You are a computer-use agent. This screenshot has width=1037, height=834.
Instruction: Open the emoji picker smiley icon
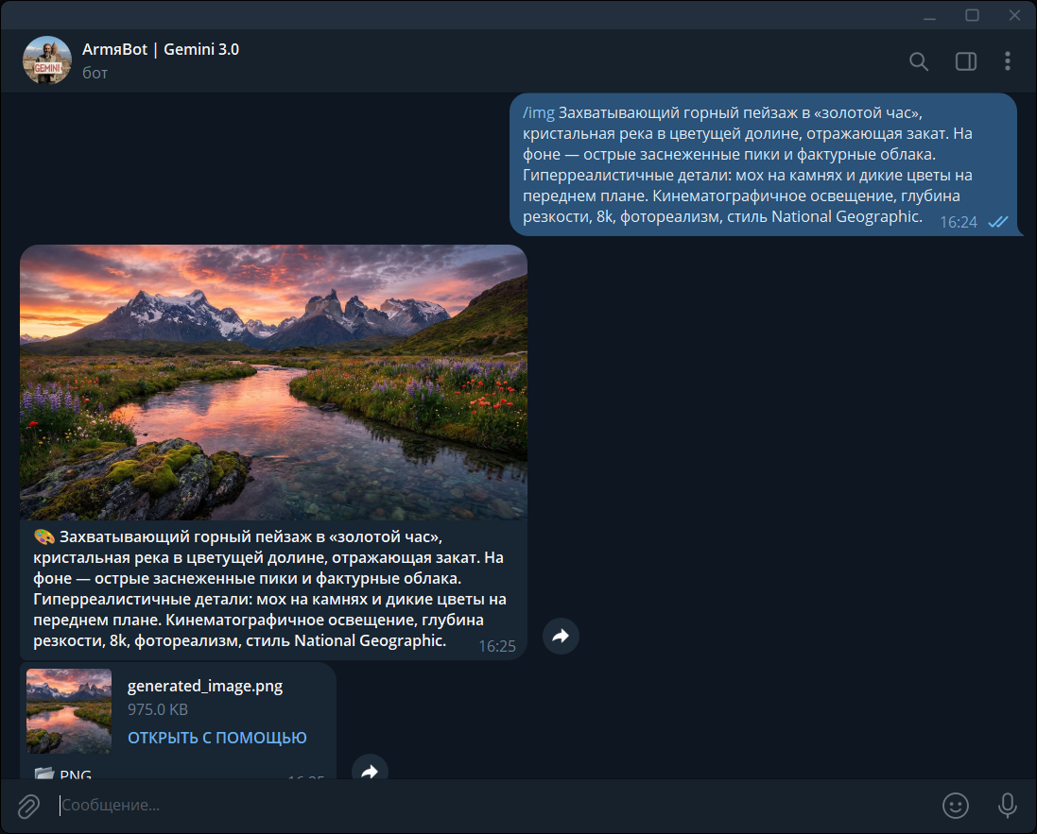click(956, 806)
